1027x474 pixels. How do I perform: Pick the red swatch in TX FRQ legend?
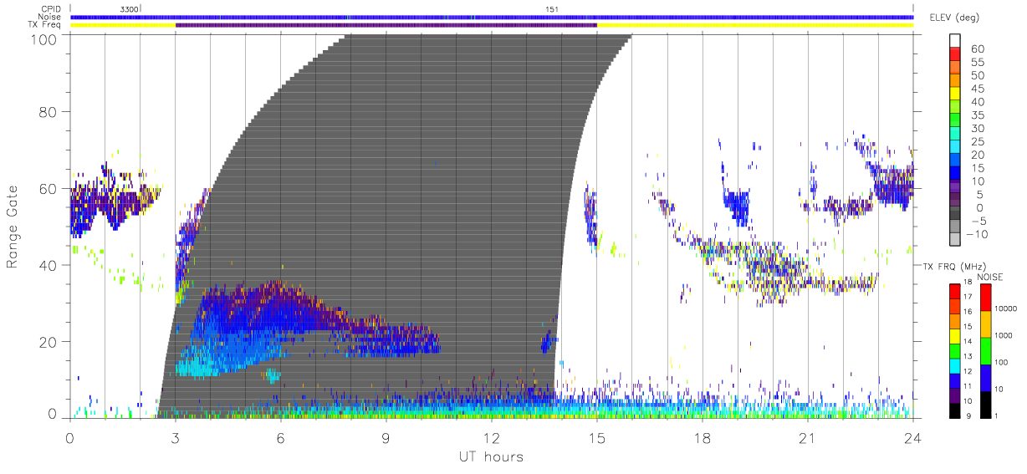point(955,291)
